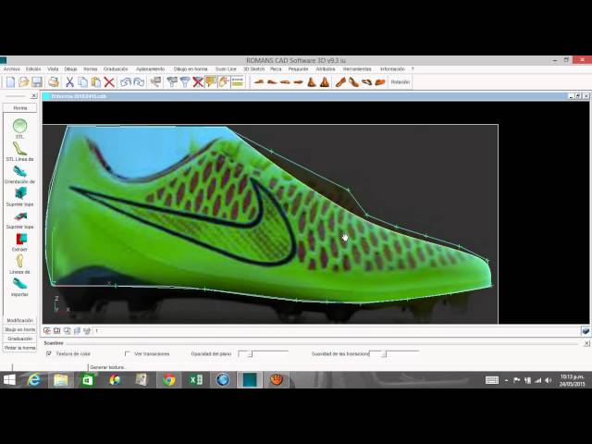The image size is (592, 444).
Task: Click the command input field below viewport
Action: coord(336,331)
